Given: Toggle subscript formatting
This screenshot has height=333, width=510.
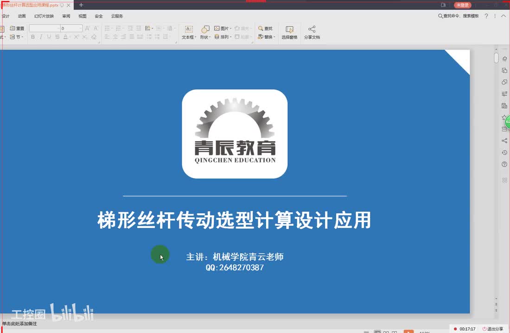Looking at the screenshot, I should pos(84,37).
